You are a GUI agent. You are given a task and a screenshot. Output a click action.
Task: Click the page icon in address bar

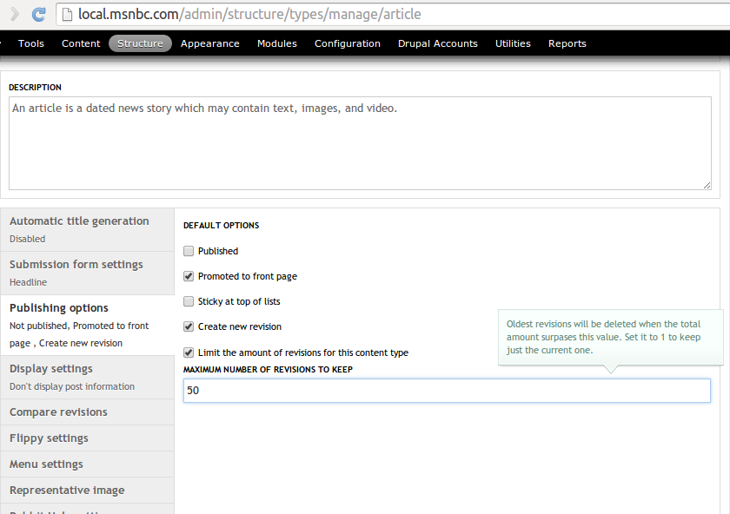[67, 15]
